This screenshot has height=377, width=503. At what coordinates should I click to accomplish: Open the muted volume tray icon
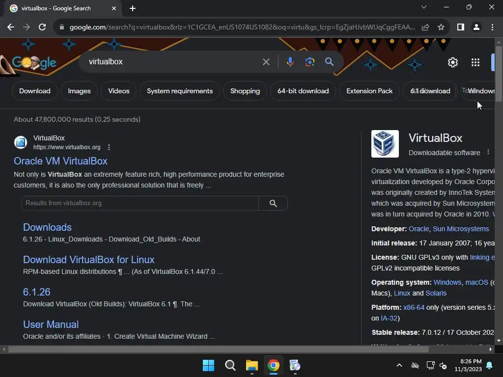443,365
